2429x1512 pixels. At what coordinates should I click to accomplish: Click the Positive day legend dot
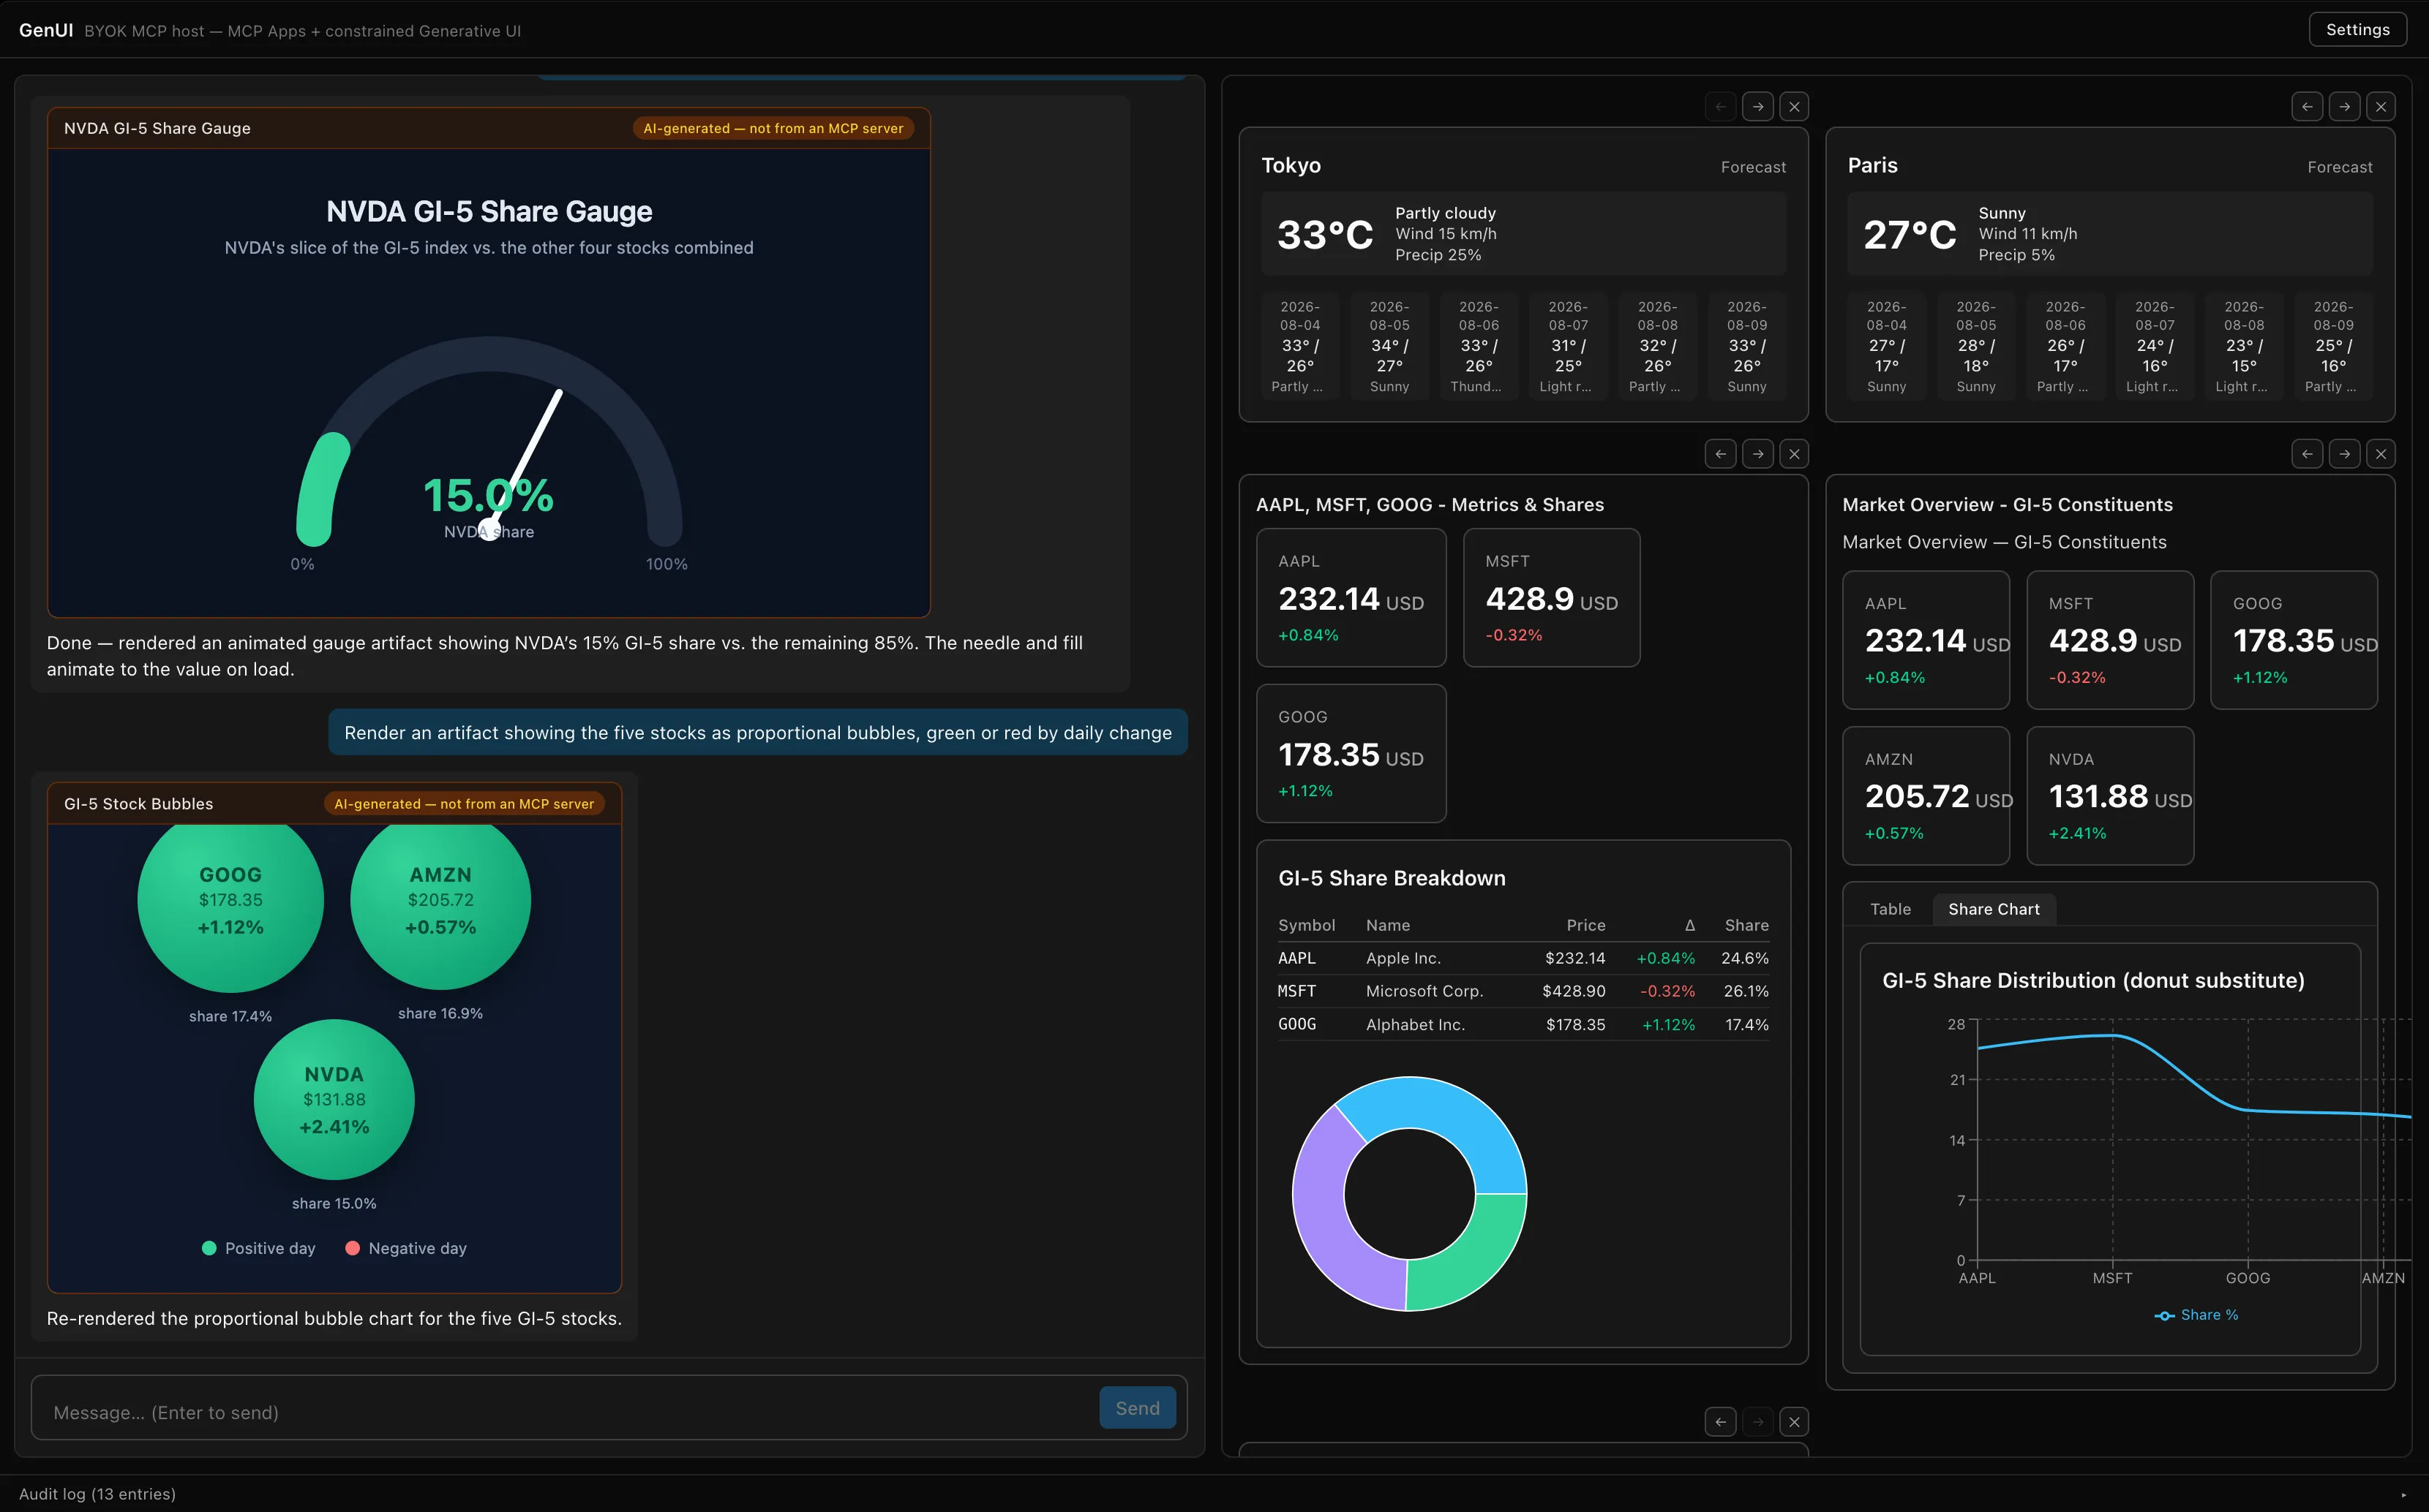(x=209, y=1248)
